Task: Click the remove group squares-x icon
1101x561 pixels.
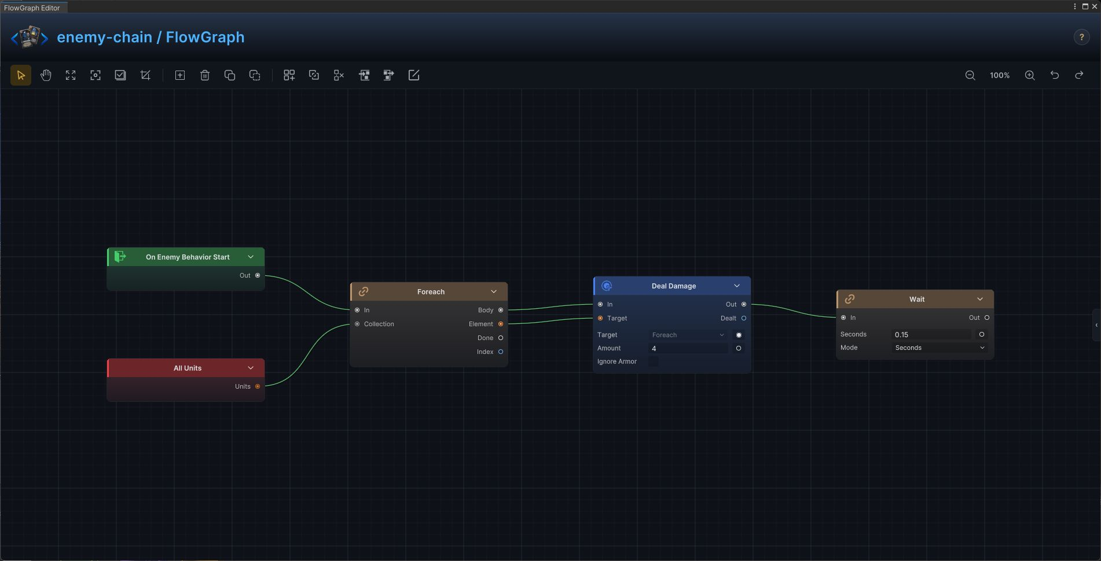Action: click(339, 75)
